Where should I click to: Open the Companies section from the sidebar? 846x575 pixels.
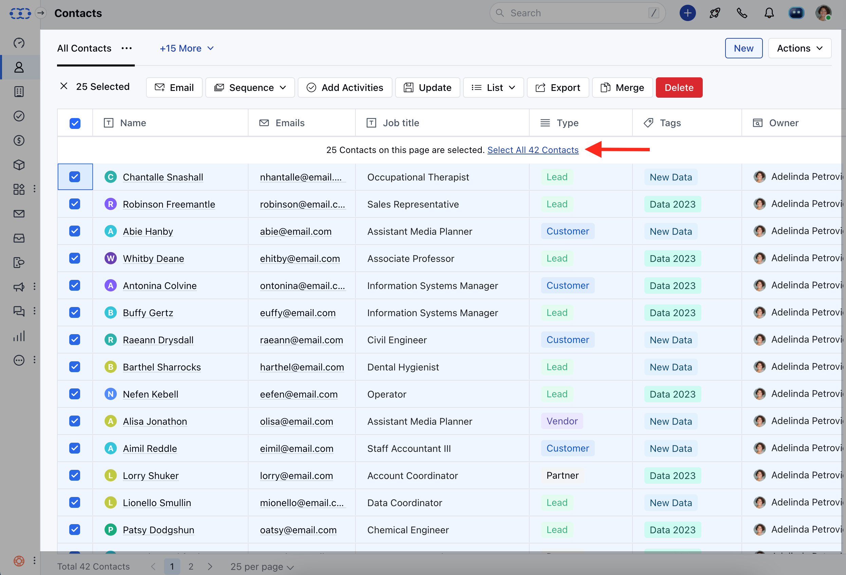pos(19,92)
